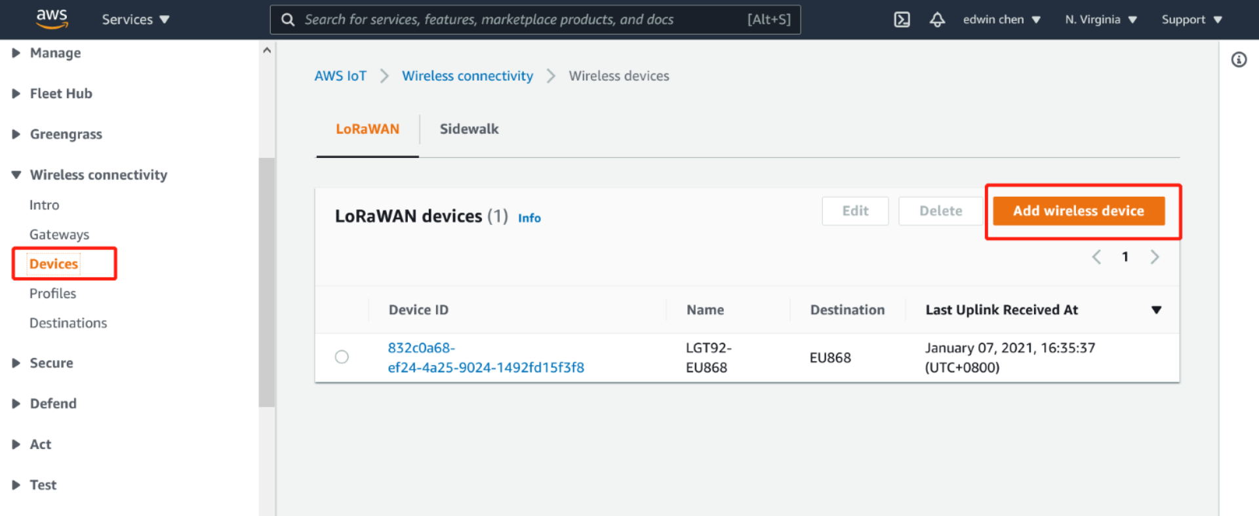Image resolution: width=1259 pixels, height=516 pixels.
Task: Expand the Test section
Action: pos(34,485)
